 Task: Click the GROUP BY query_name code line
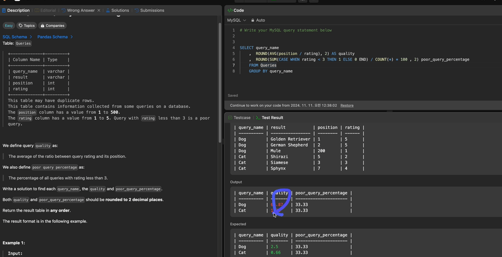270,71
